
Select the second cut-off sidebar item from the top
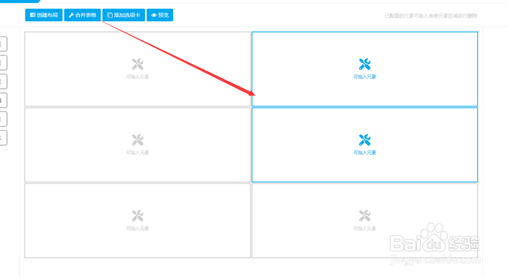(3, 63)
